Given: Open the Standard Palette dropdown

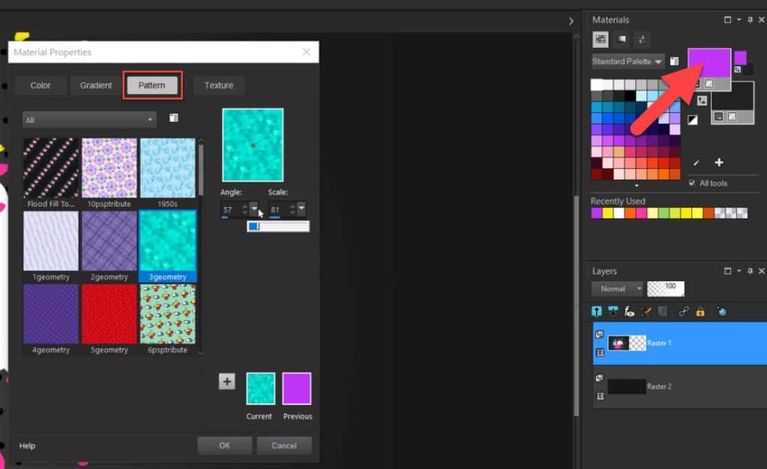Looking at the screenshot, I should [x=627, y=61].
